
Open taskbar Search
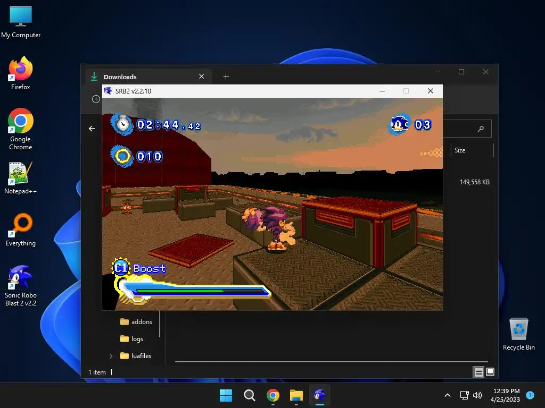click(250, 395)
